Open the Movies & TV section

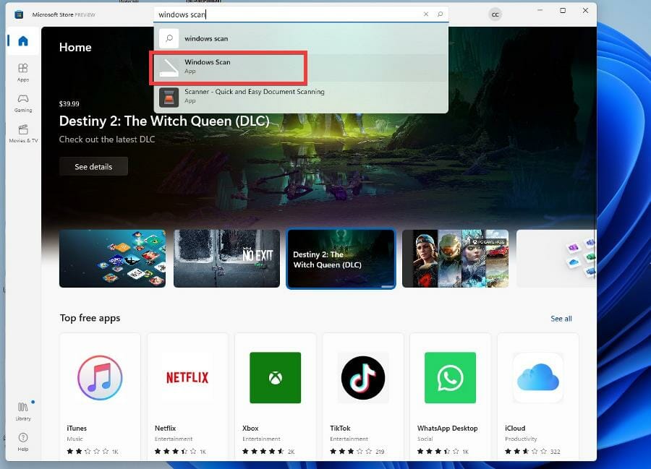coord(23,134)
